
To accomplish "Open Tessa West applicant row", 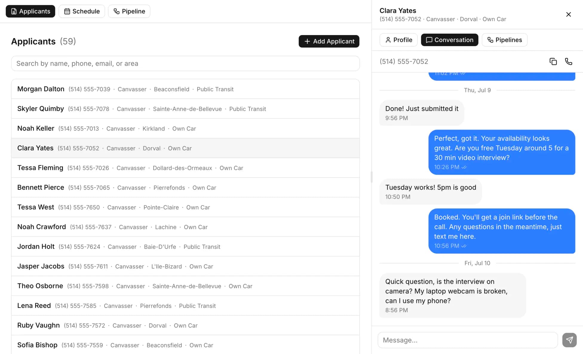I will click(x=185, y=207).
